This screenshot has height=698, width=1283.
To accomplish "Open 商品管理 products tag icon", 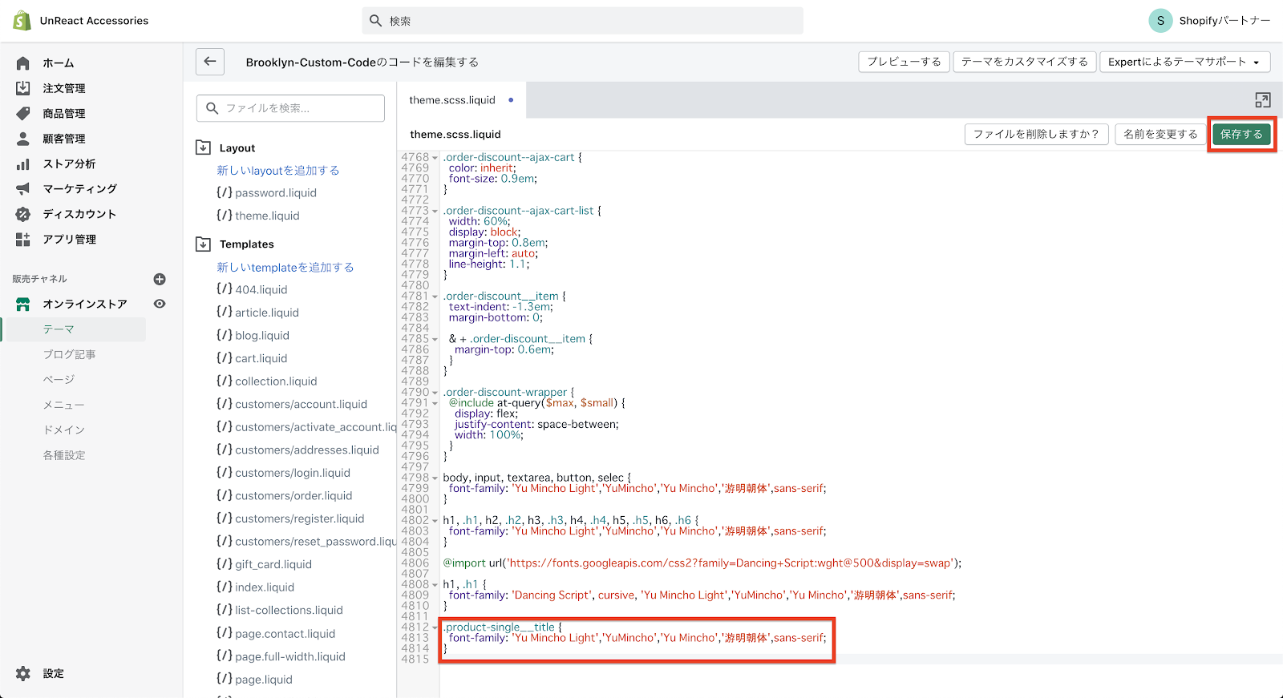I will click(x=23, y=114).
